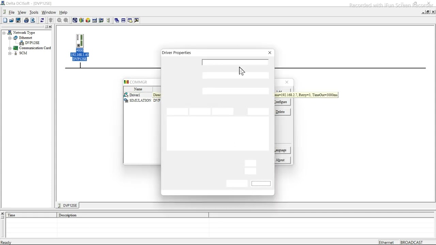The image size is (436, 245).
Task: Click the Communication Card tree icon
Action: pos(15,48)
